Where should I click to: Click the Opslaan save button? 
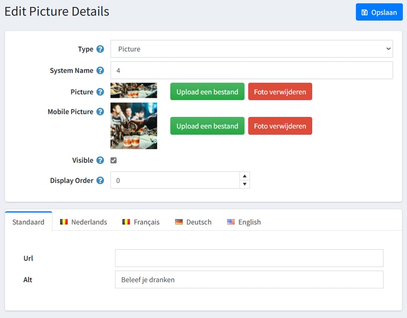pos(379,12)
